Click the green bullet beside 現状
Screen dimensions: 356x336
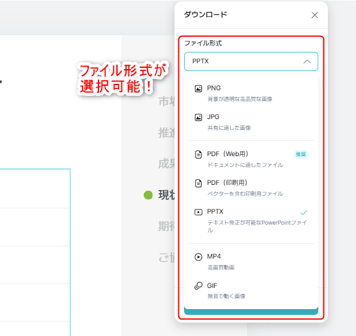[148, 195]
